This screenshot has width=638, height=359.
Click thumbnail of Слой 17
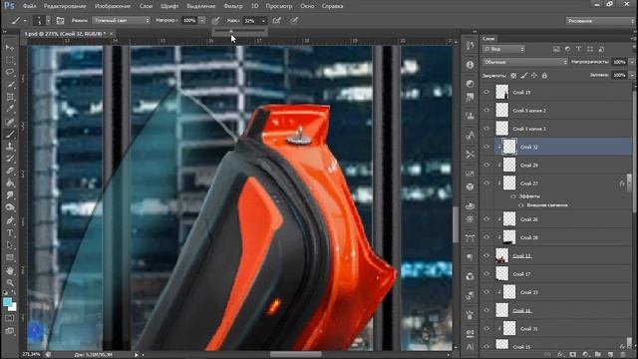502,274
